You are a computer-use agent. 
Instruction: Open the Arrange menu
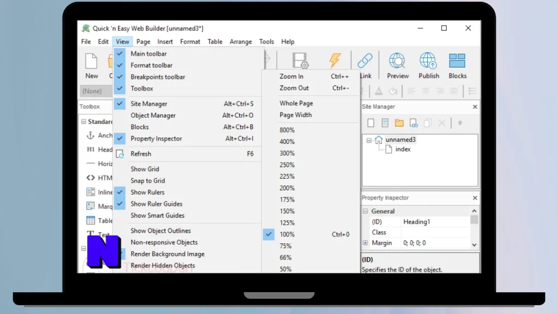240,41
